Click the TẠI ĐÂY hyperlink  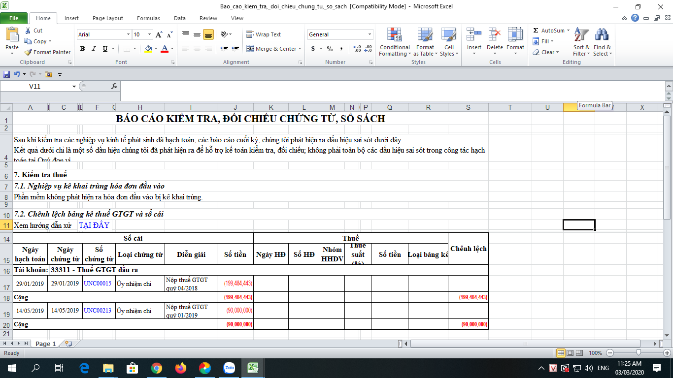tap(94, 225)
